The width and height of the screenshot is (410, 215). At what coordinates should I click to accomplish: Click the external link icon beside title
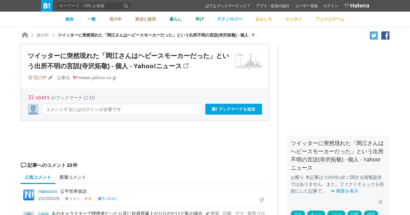186,66
